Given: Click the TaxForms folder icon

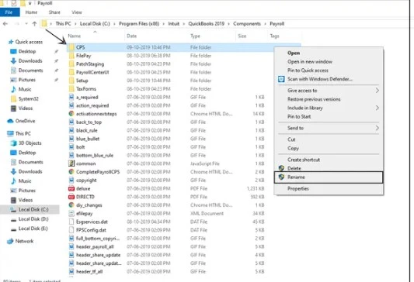Looking at the screenshot, I should click(71, 89).
